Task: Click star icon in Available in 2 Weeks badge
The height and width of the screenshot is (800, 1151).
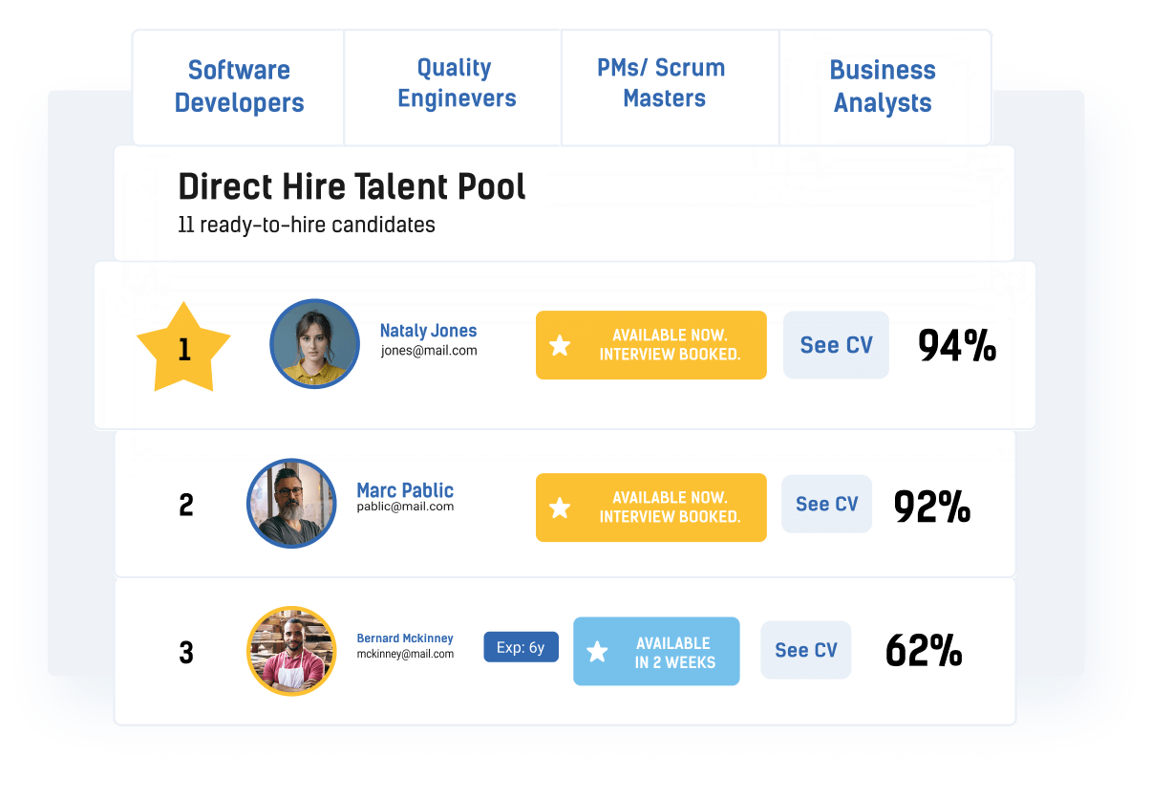Action: pos(597,652)
